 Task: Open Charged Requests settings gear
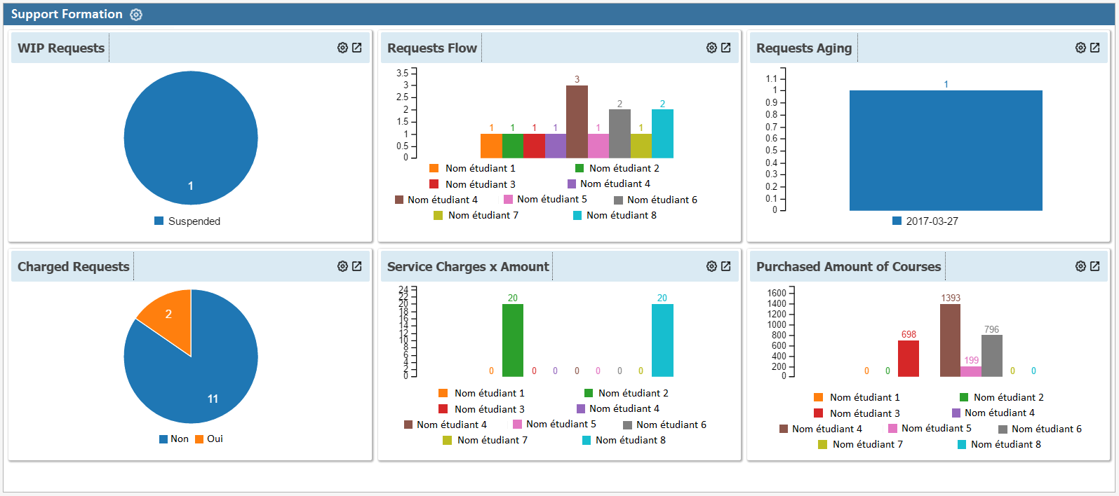tap(342, 266)
